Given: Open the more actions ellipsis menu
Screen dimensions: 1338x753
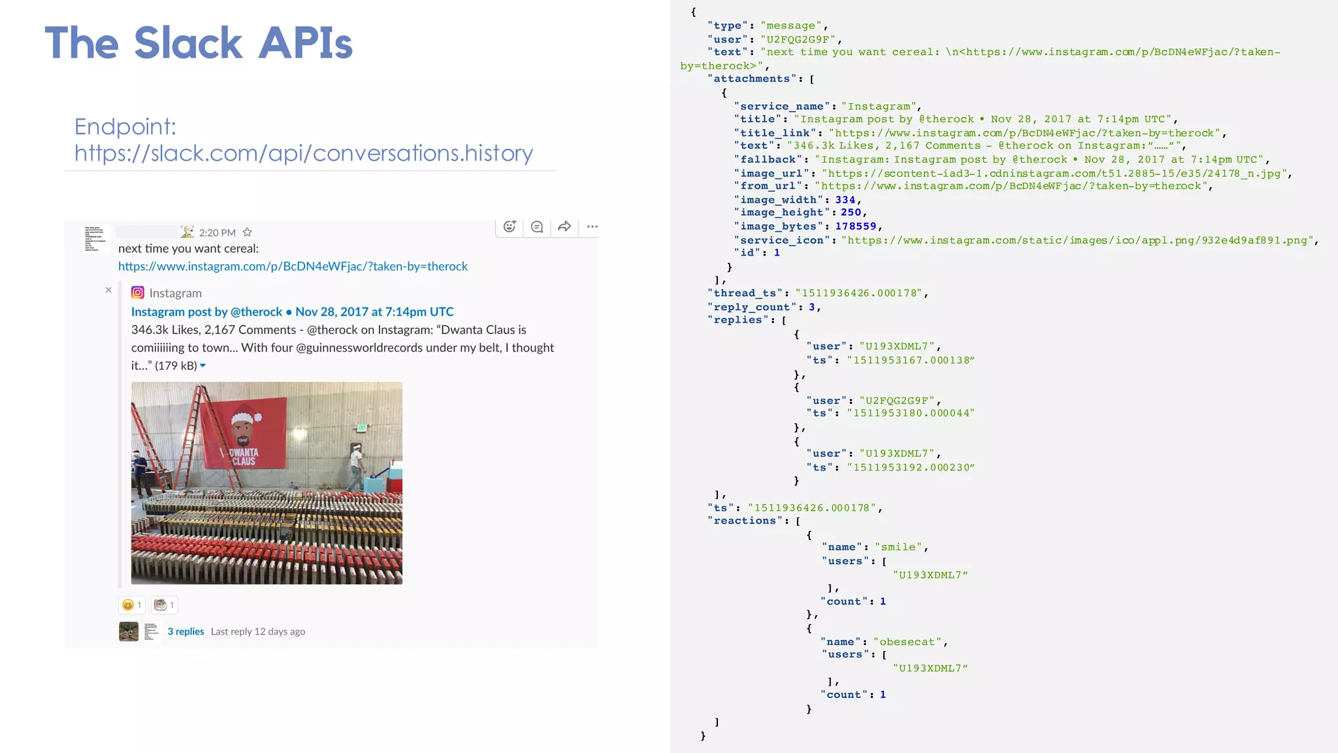Looking at the screenshot, I should click(x=592, y=227).
